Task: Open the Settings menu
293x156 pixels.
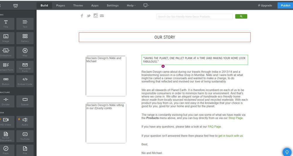Action: [x=113, y=6]
